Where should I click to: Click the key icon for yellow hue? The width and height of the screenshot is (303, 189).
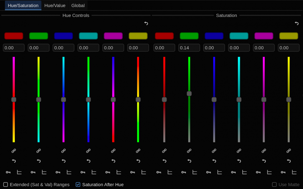click(x=133, y=172)
